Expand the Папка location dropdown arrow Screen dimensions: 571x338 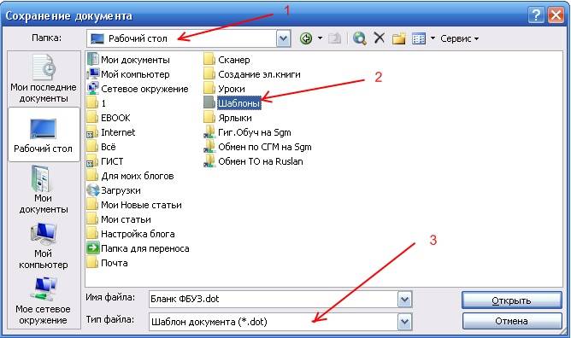[x=283, y=38]
